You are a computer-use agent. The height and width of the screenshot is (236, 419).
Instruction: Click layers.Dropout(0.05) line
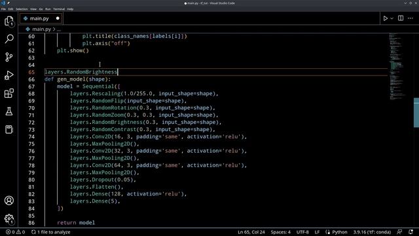103,180
